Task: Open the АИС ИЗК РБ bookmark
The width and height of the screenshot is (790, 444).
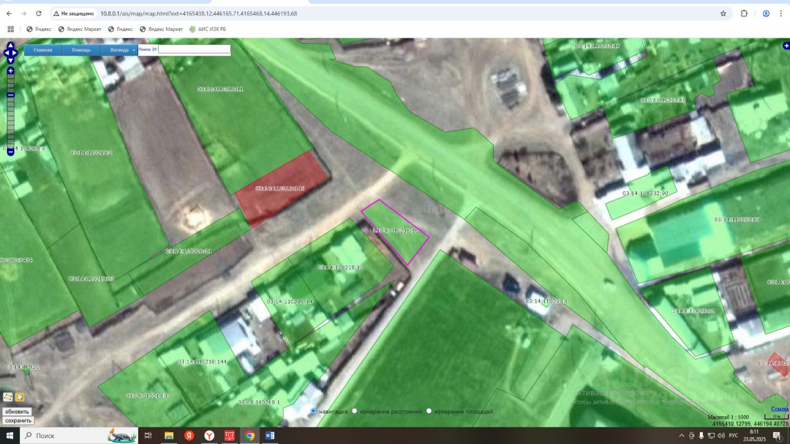Action: click(207, 29)
